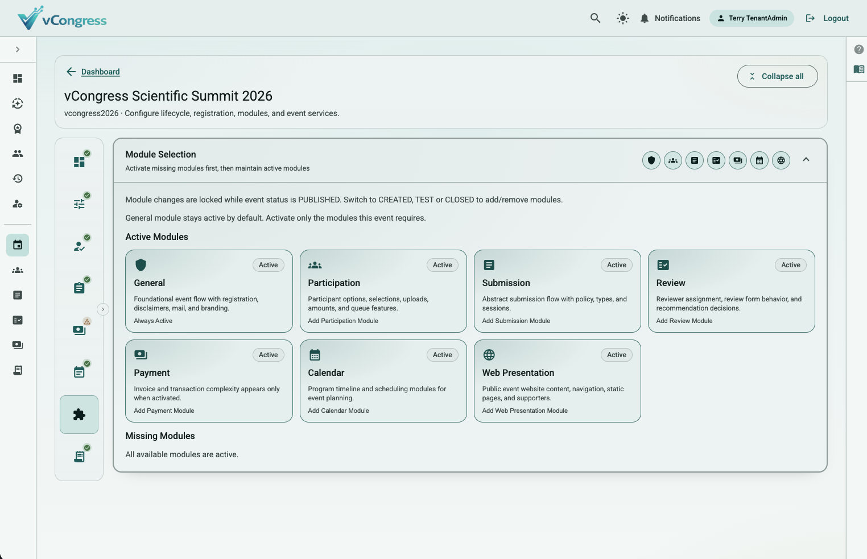The width and height of the screenshot is (867, 559).
Task: Toggle Active badge on Web Presentation card
Action: (617, 355)
